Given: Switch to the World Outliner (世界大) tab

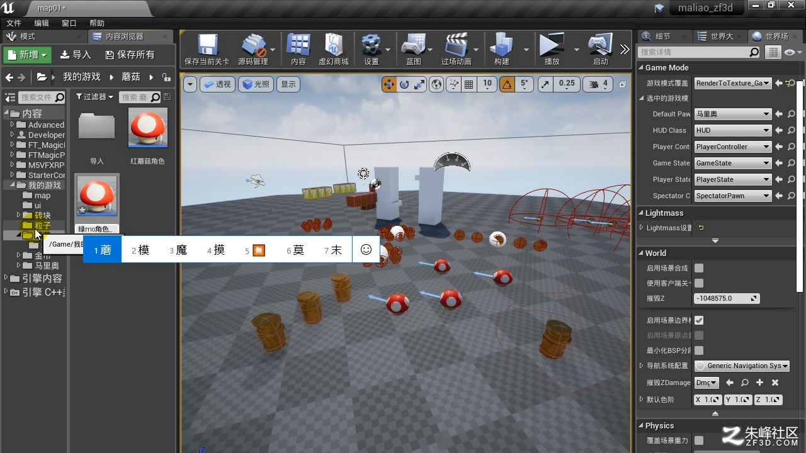Looking at the screenshot, I should click(x=722, y=36).
